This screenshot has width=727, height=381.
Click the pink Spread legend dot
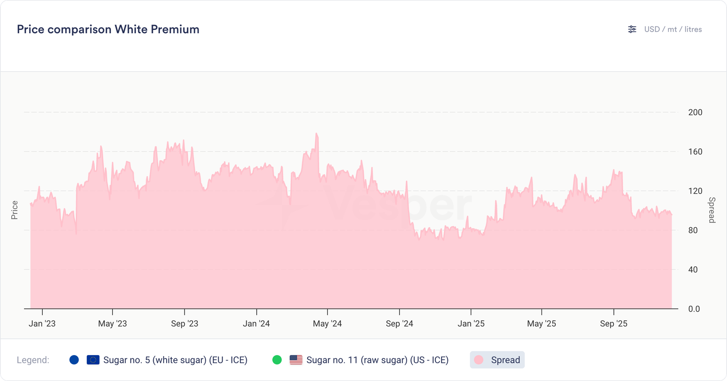tap(478, 360)
